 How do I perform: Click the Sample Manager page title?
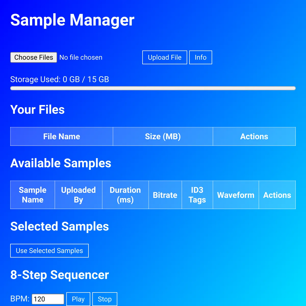(72, 20)
